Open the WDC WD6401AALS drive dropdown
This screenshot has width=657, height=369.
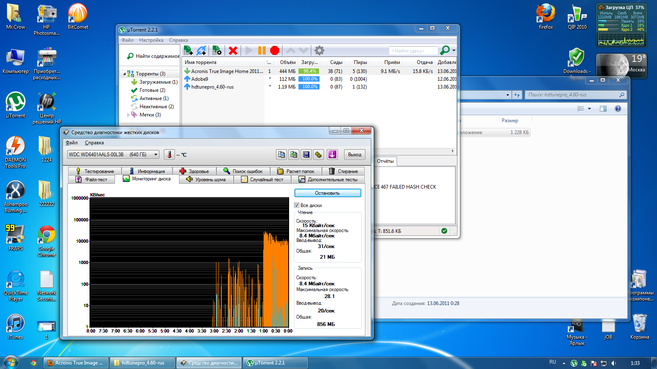click(156, 155)
